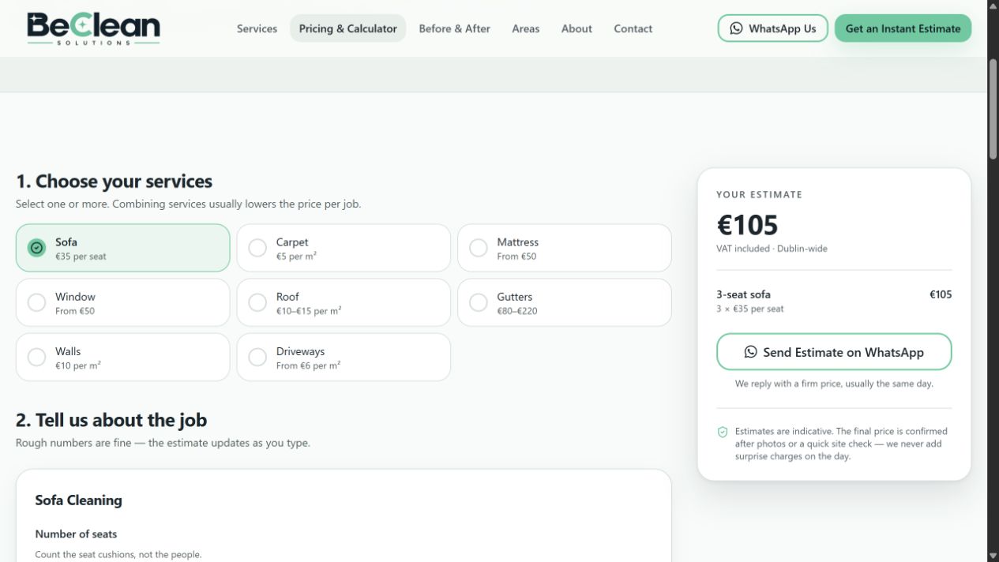
Task: Click scrollbar down arrow
Action: tap(993, 556)
